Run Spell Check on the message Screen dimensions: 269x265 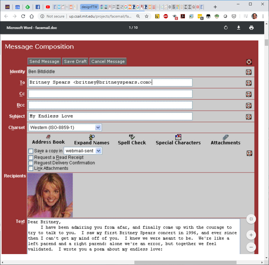[x=132, y=137]
